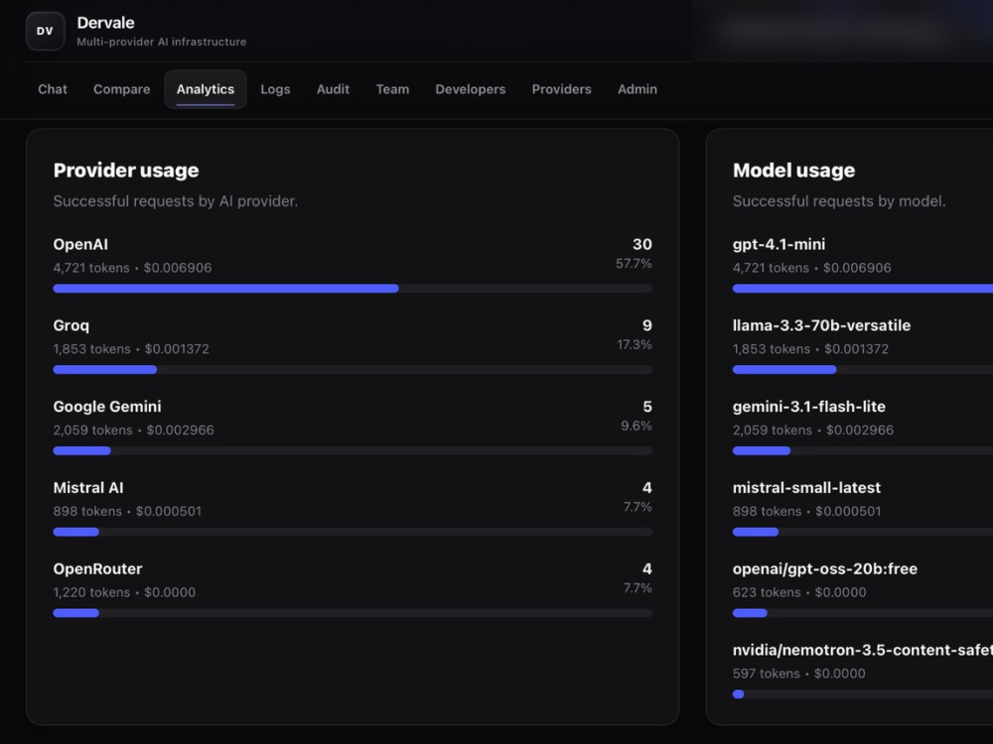Click Groq's request count 9

[647, 325]
